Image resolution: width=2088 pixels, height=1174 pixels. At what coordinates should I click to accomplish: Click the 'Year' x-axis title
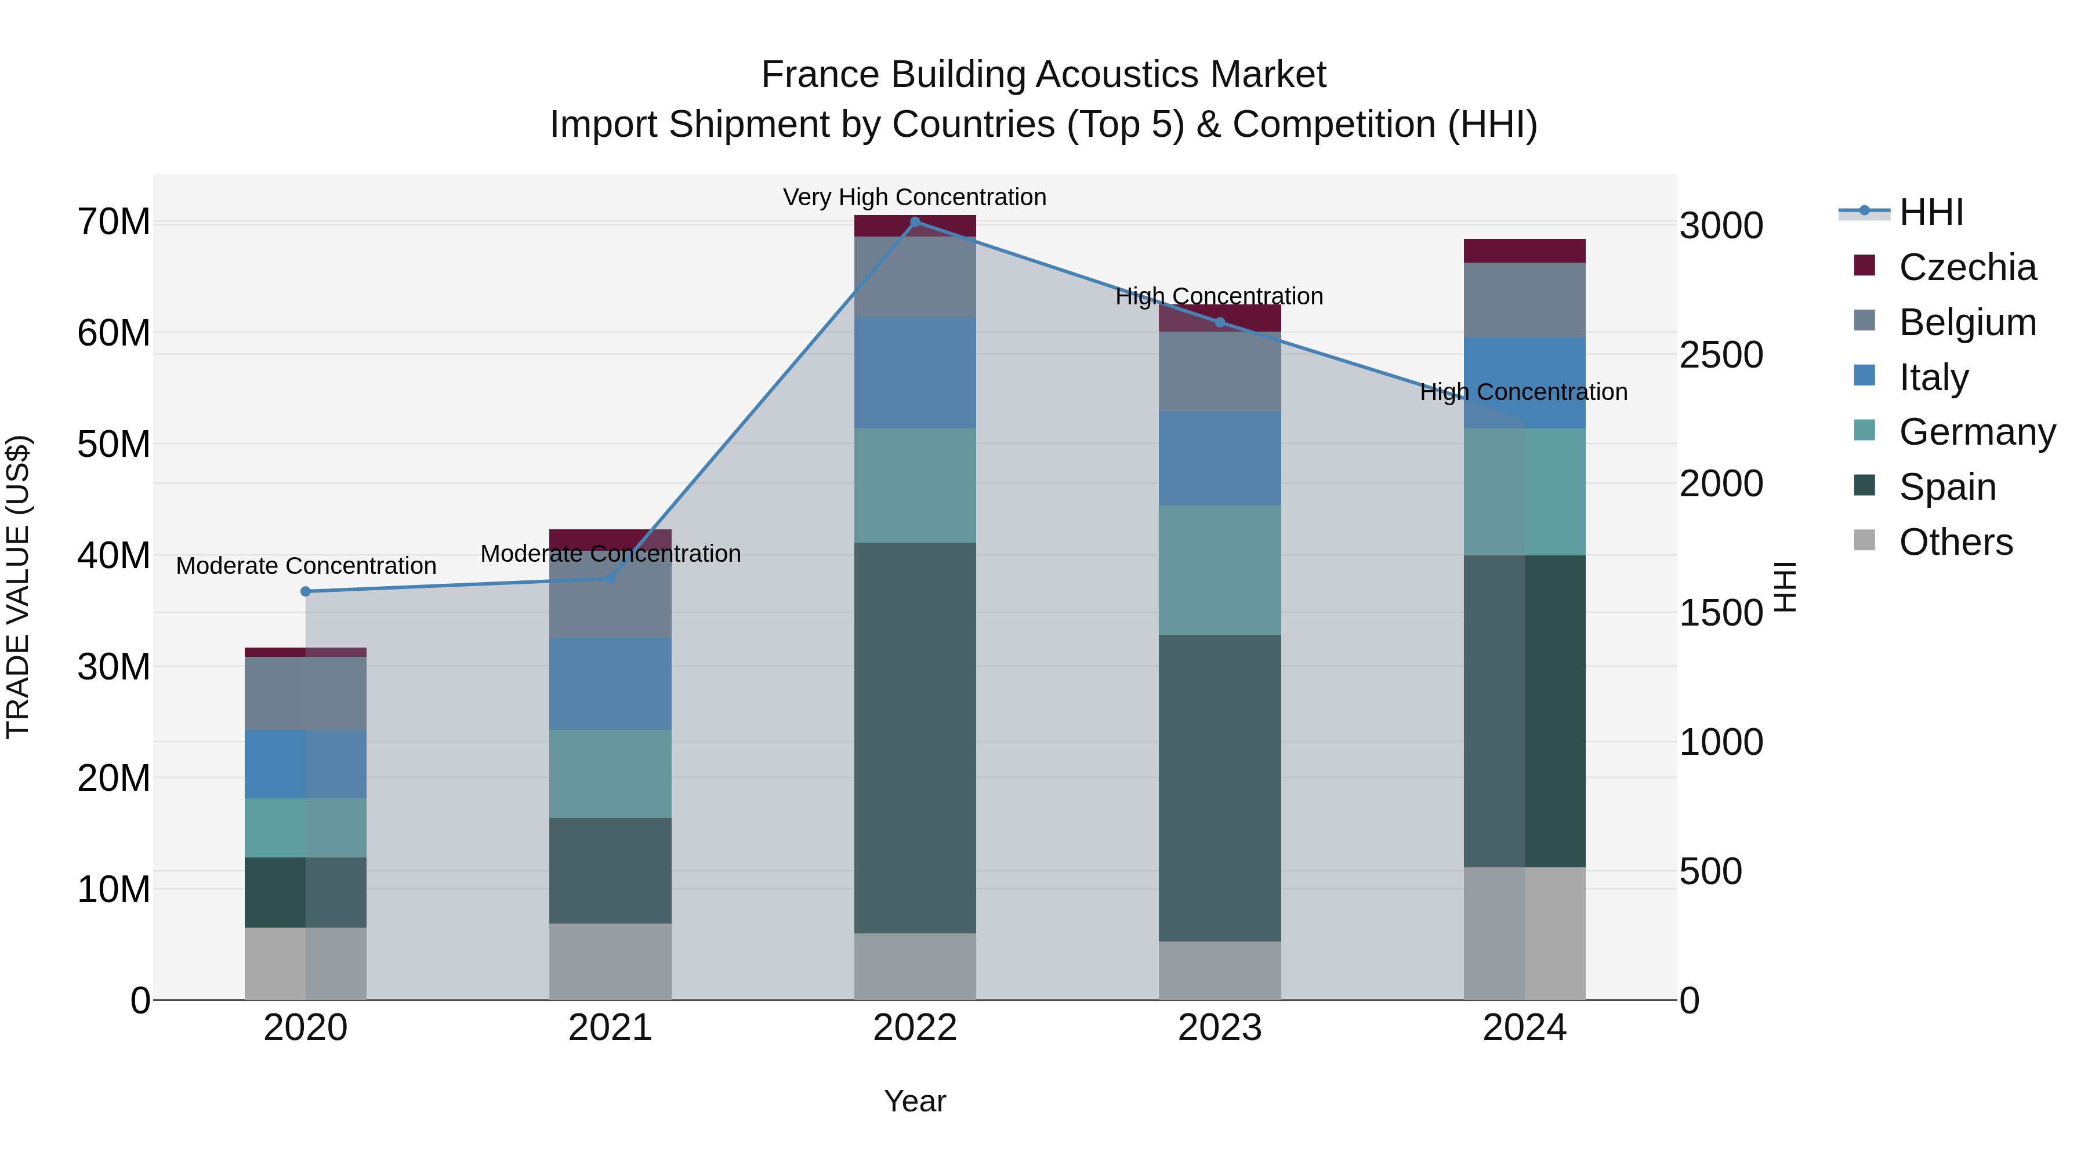[915, 1101]
